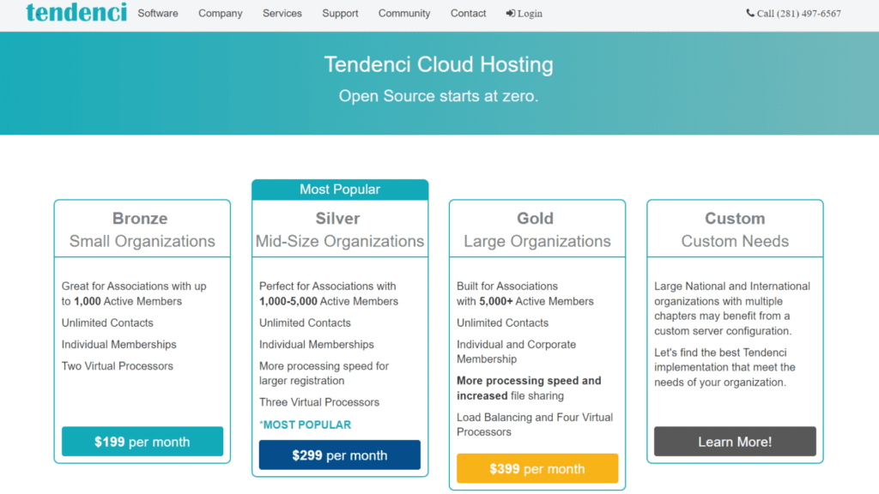Click 'Load Balancing and Four Virtual Processors' text
The width and height of the screenshot is (879, 494).
[x=535, y=425]
